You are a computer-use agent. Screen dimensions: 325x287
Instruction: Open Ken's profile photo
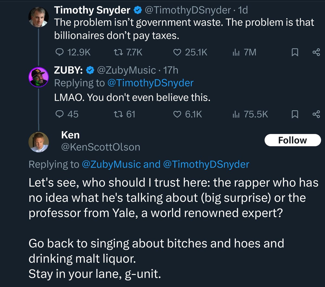coord(39,142)
